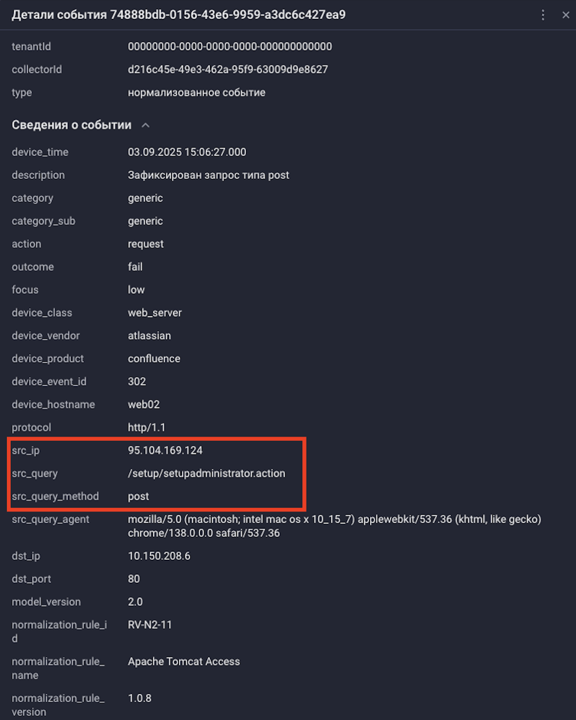Click the device_product value confluence

(154, 359)
